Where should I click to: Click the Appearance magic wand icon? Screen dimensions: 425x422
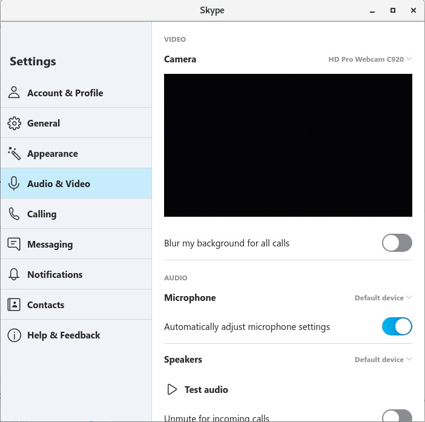(14, 153)
